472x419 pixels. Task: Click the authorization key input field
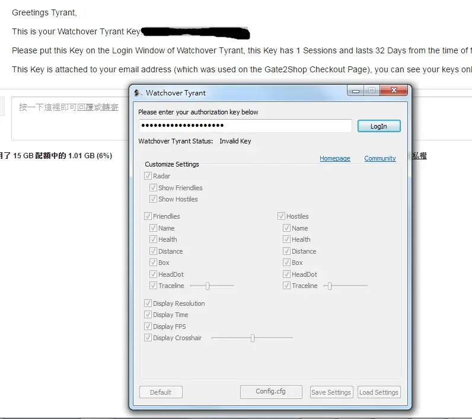tap(245, 126)
